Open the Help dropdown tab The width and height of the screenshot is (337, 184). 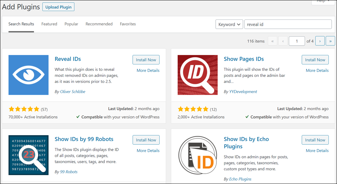click(323, 2)
